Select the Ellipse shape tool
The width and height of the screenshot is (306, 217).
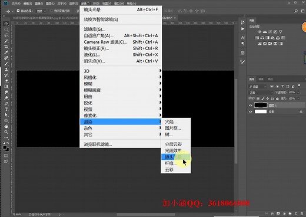point(6,121)
